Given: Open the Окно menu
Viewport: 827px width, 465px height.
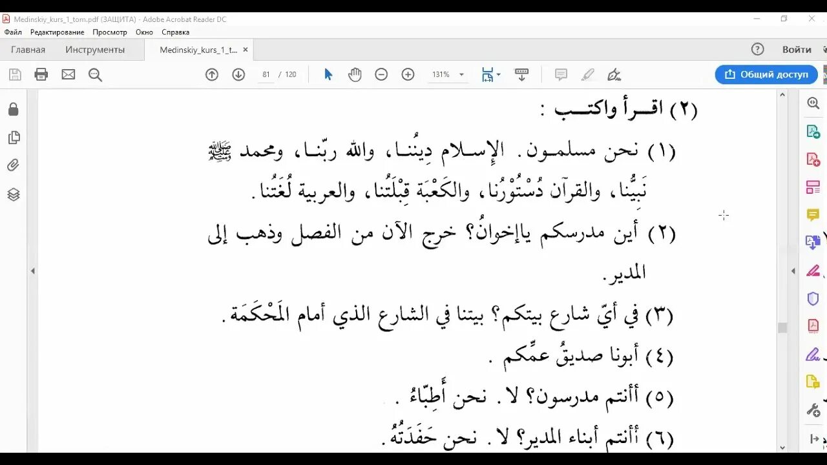Looking at the screenshot, I should pos(144,32).
